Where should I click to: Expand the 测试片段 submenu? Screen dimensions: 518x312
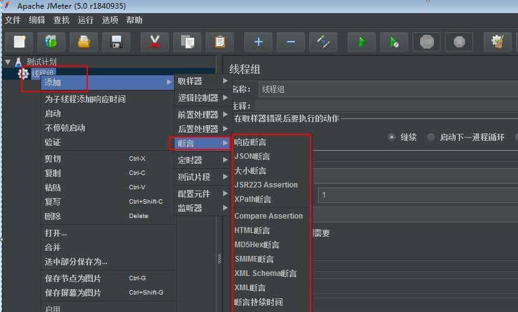[x=202, y=177]
